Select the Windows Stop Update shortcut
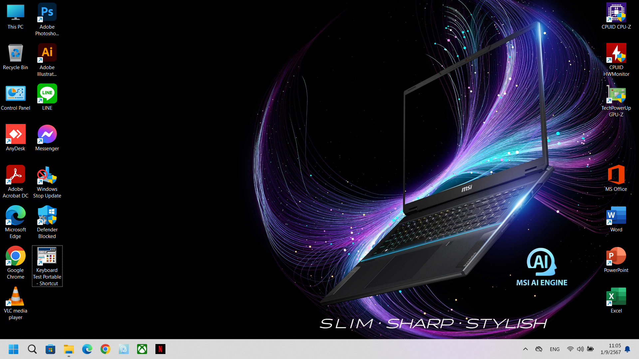639x359 pixels. 47,181
